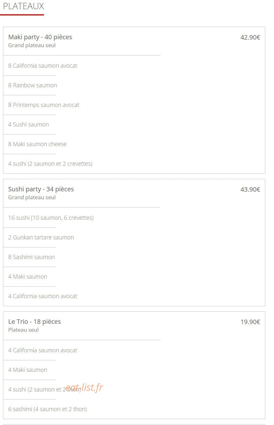Click the 43.90€ price of Sushi party
This screenshot has width=274, height=425.
coord(250,189)
